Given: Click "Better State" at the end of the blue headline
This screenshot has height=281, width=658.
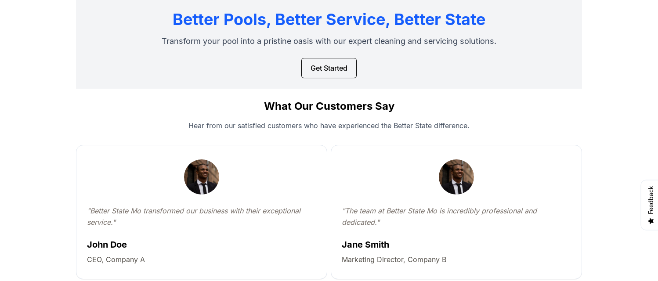Looking at the screenshot, I should coord(439,19).
